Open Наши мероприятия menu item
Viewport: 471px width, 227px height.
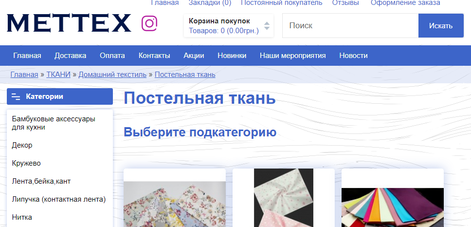[x=292, y=56]
